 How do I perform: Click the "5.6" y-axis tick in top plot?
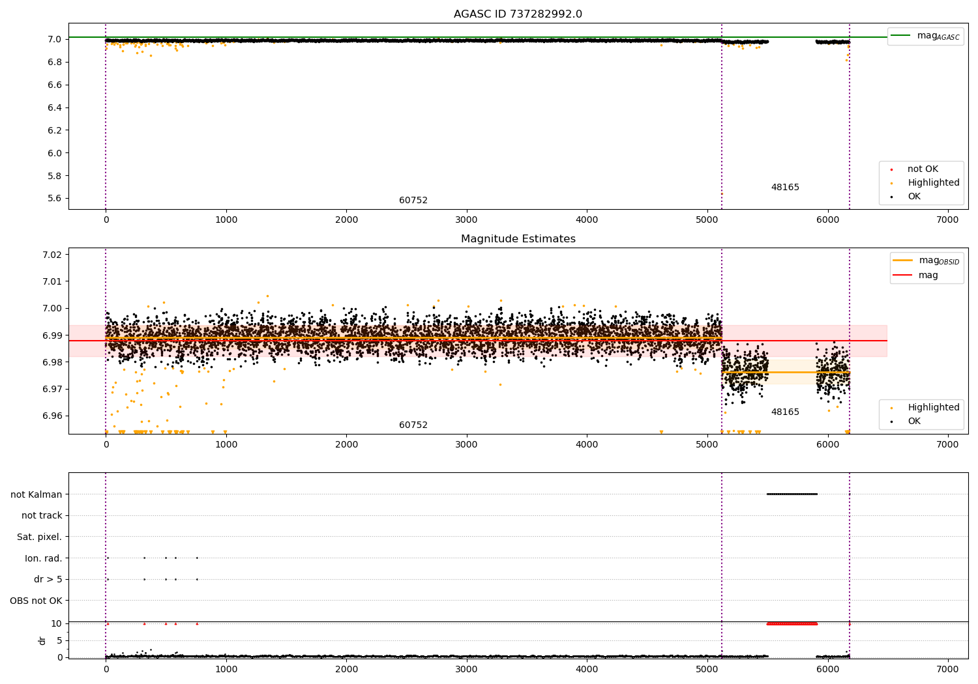[x=55, y=199]
